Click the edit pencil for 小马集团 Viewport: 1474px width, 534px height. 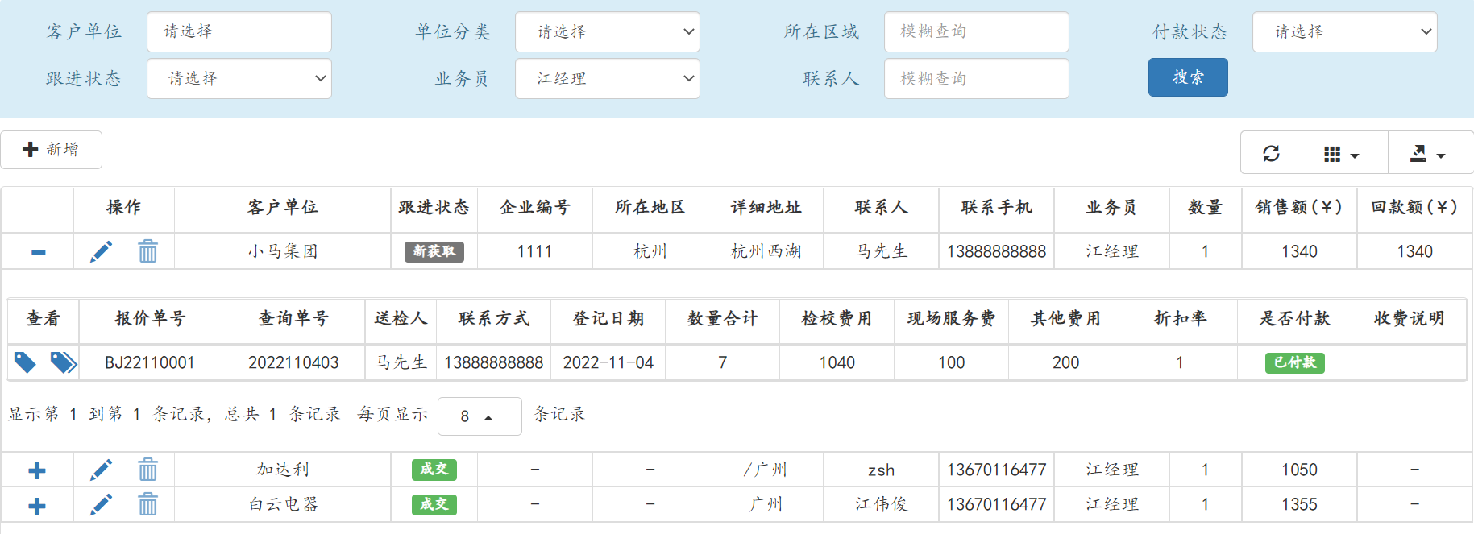click(x=101, y=252)
